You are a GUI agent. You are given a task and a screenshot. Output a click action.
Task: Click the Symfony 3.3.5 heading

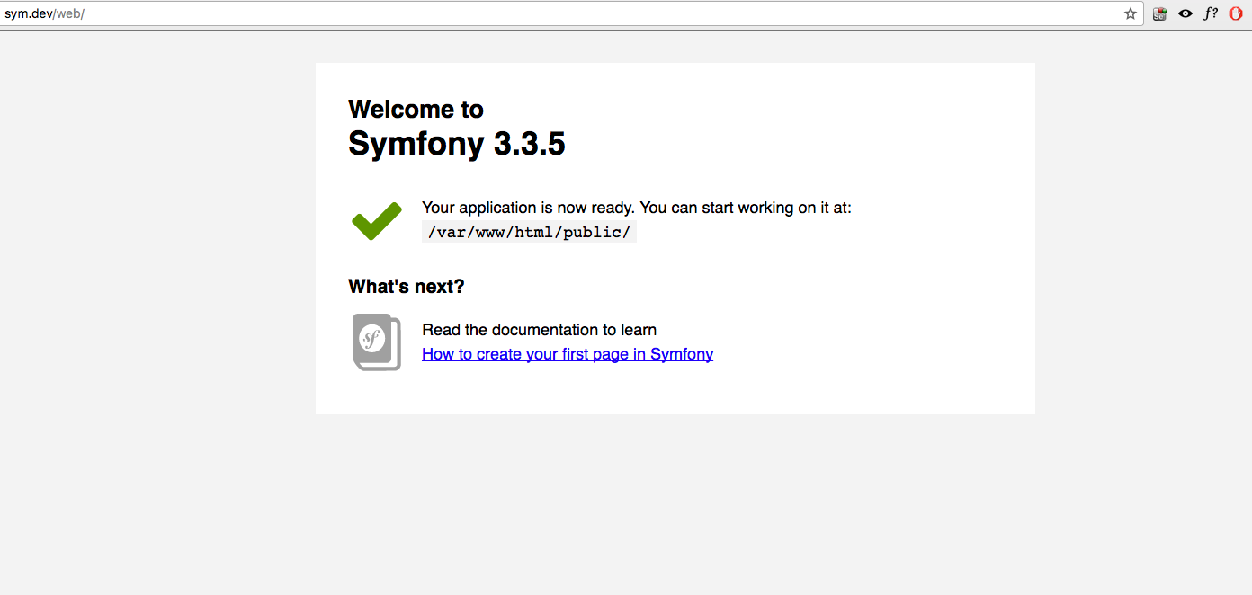[x=457, y=144]
